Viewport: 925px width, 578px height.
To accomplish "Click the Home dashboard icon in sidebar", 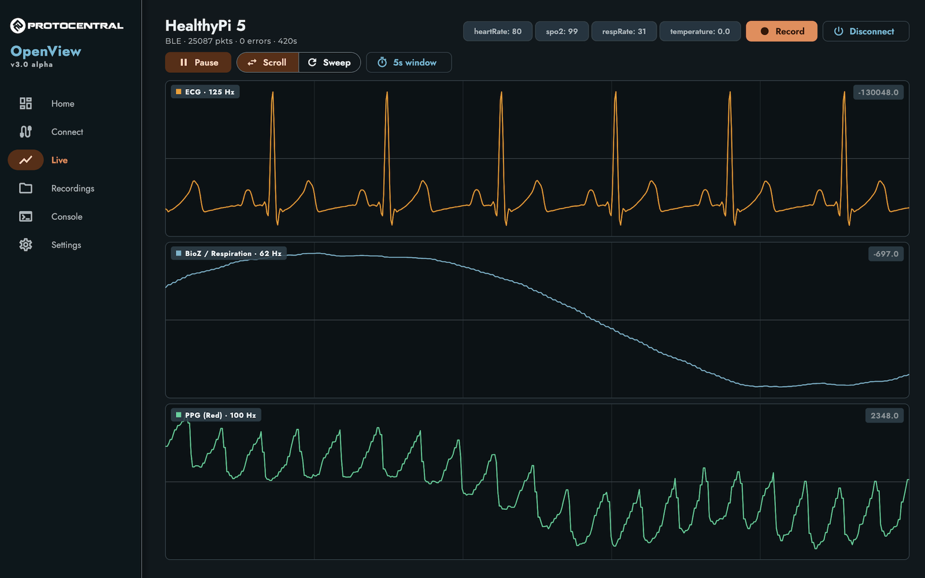I will click(25, 103).
